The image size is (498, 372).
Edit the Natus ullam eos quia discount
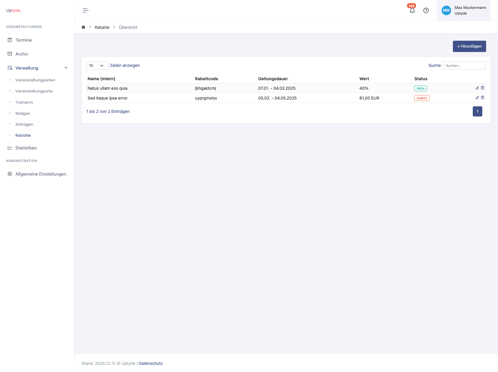pyautogui.click(x=477, y=88)
